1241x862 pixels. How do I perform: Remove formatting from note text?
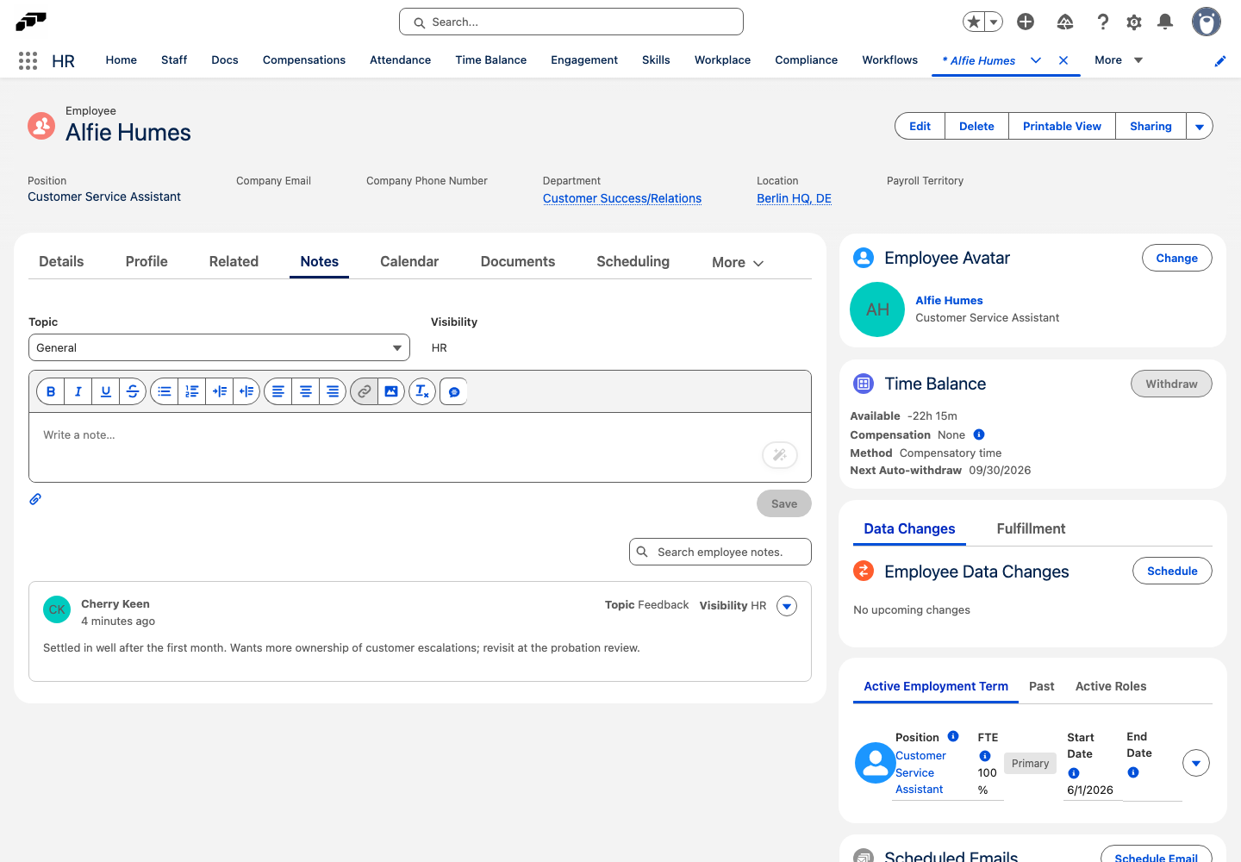(422, 391)
